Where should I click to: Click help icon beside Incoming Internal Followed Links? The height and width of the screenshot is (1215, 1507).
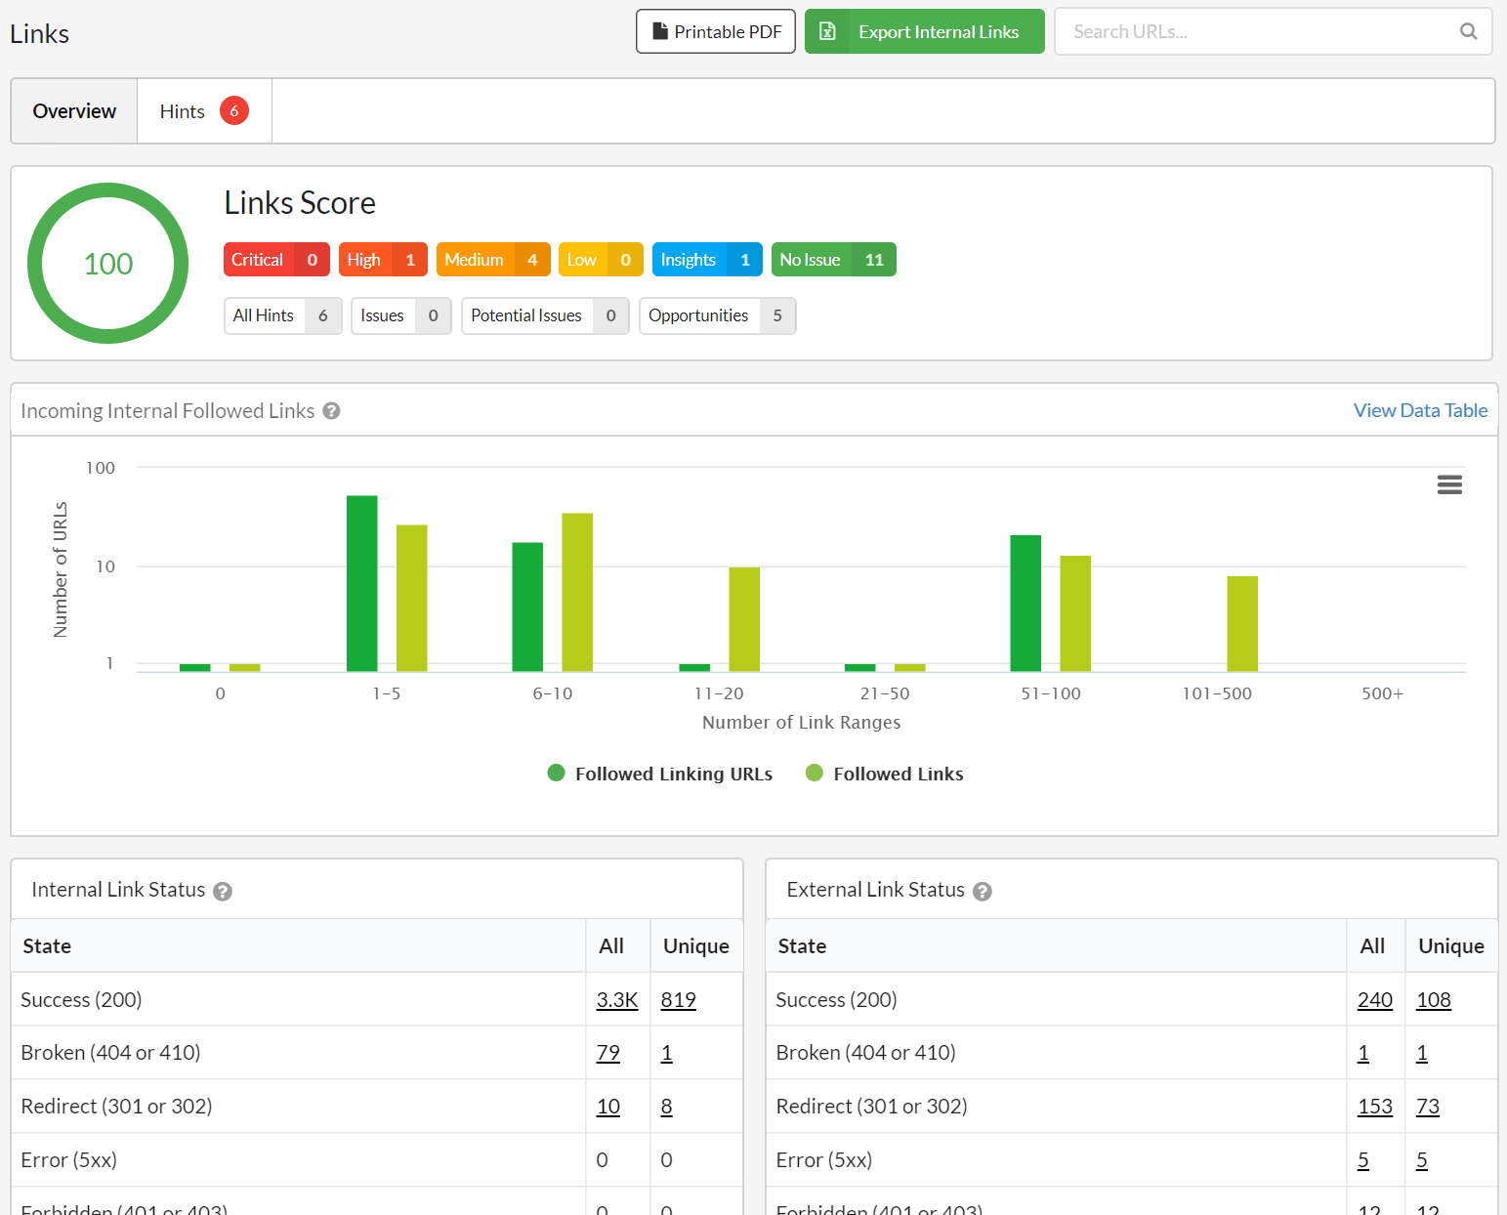[x=331, y=411]
